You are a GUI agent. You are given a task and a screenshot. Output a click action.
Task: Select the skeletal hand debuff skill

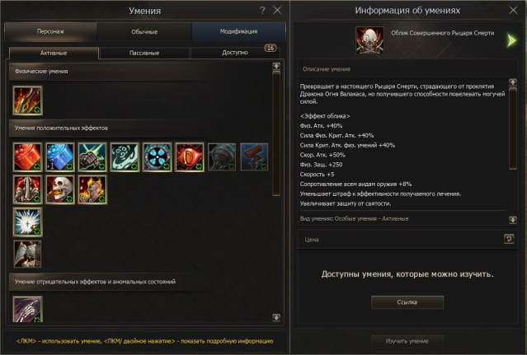(27, 310)
